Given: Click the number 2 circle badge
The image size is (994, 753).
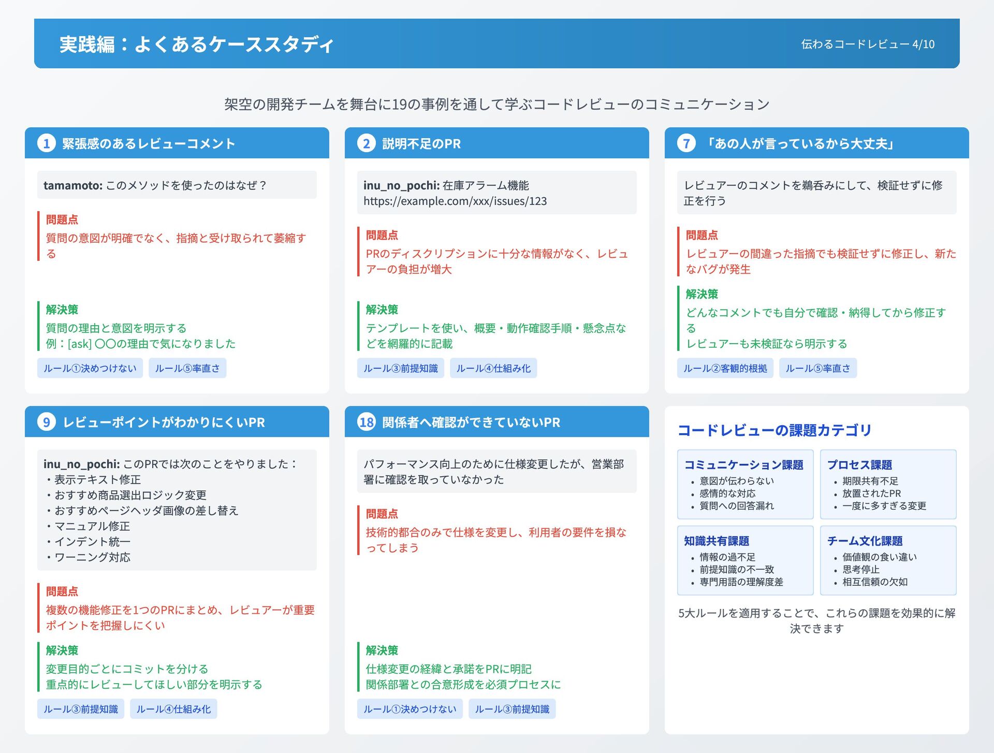Looking at the screenshot, I should [x=367, y=143].
